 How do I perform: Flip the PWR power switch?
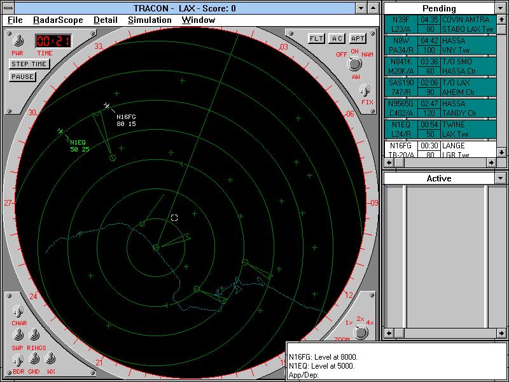(x=18, y=41)
